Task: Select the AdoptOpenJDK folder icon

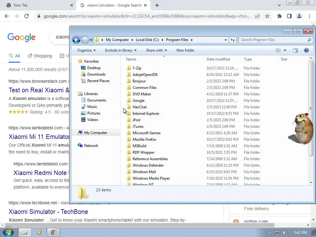Action: 129,75
